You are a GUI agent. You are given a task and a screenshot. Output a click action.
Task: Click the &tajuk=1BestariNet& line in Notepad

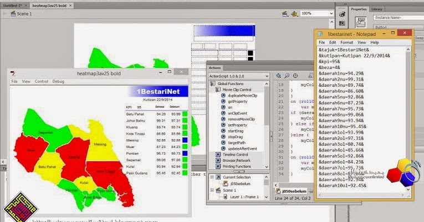pyautogui.click(x=344, y=50)
